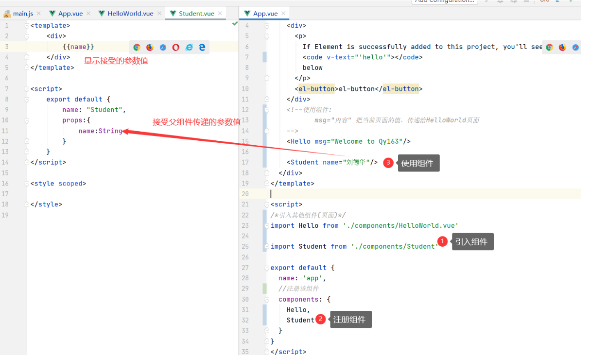
Task: Collapse <p> fold at line 5 in right pane
Action: 267,36
